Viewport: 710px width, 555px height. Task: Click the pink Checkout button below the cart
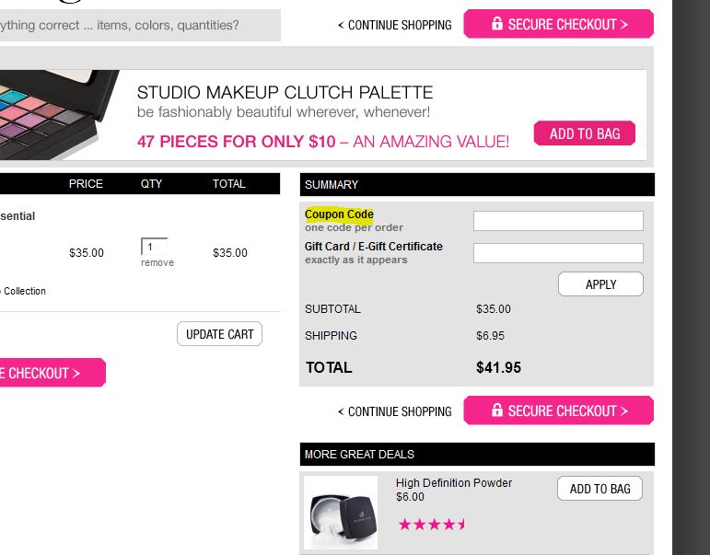[x=52, y=373]
